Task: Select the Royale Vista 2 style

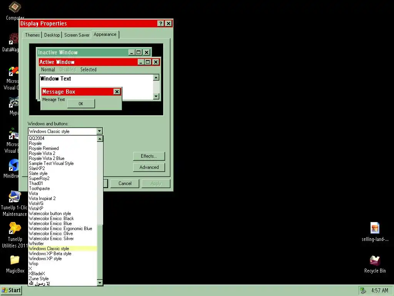Action: click(x=63, y=153)
